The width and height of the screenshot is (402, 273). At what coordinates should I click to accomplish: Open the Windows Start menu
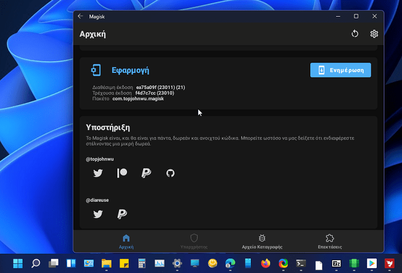(18, 263)
